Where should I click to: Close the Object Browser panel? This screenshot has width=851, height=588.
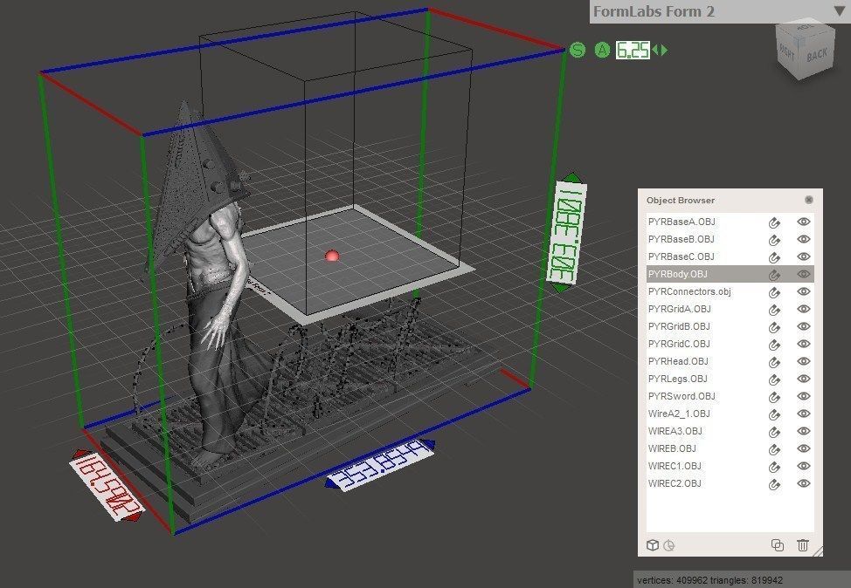click(809, 200)
